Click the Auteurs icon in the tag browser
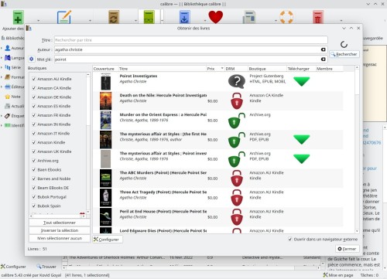 [8, 48]
